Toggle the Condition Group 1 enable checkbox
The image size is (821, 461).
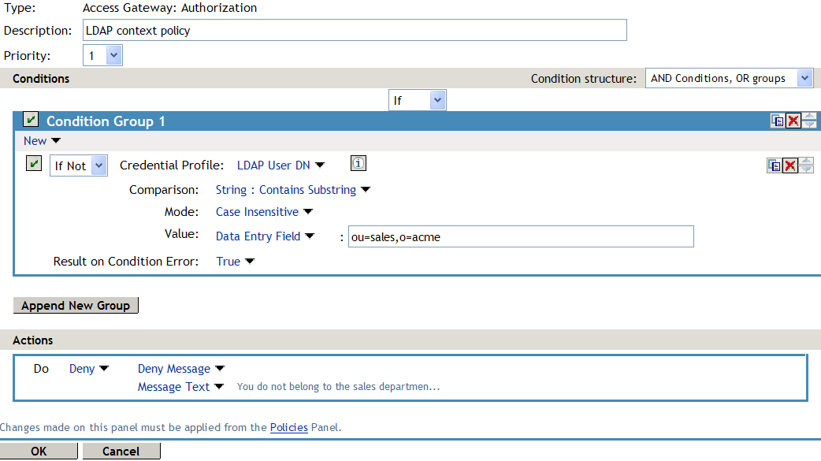click(x=30, y=120)
